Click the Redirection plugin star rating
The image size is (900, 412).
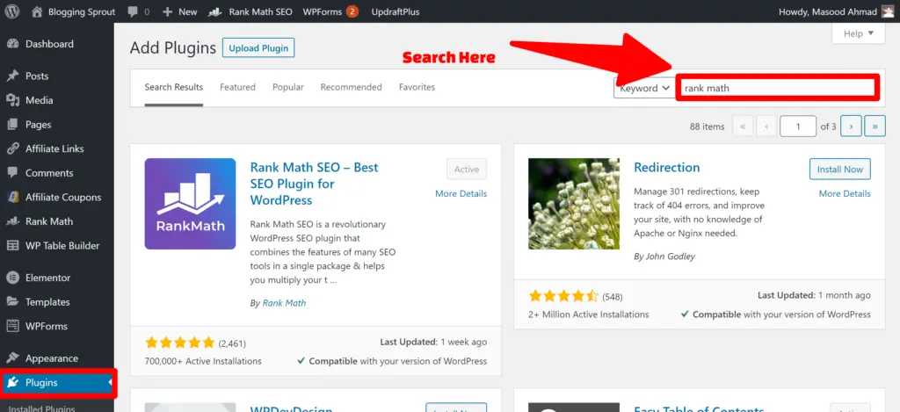[x=563, y=296]
